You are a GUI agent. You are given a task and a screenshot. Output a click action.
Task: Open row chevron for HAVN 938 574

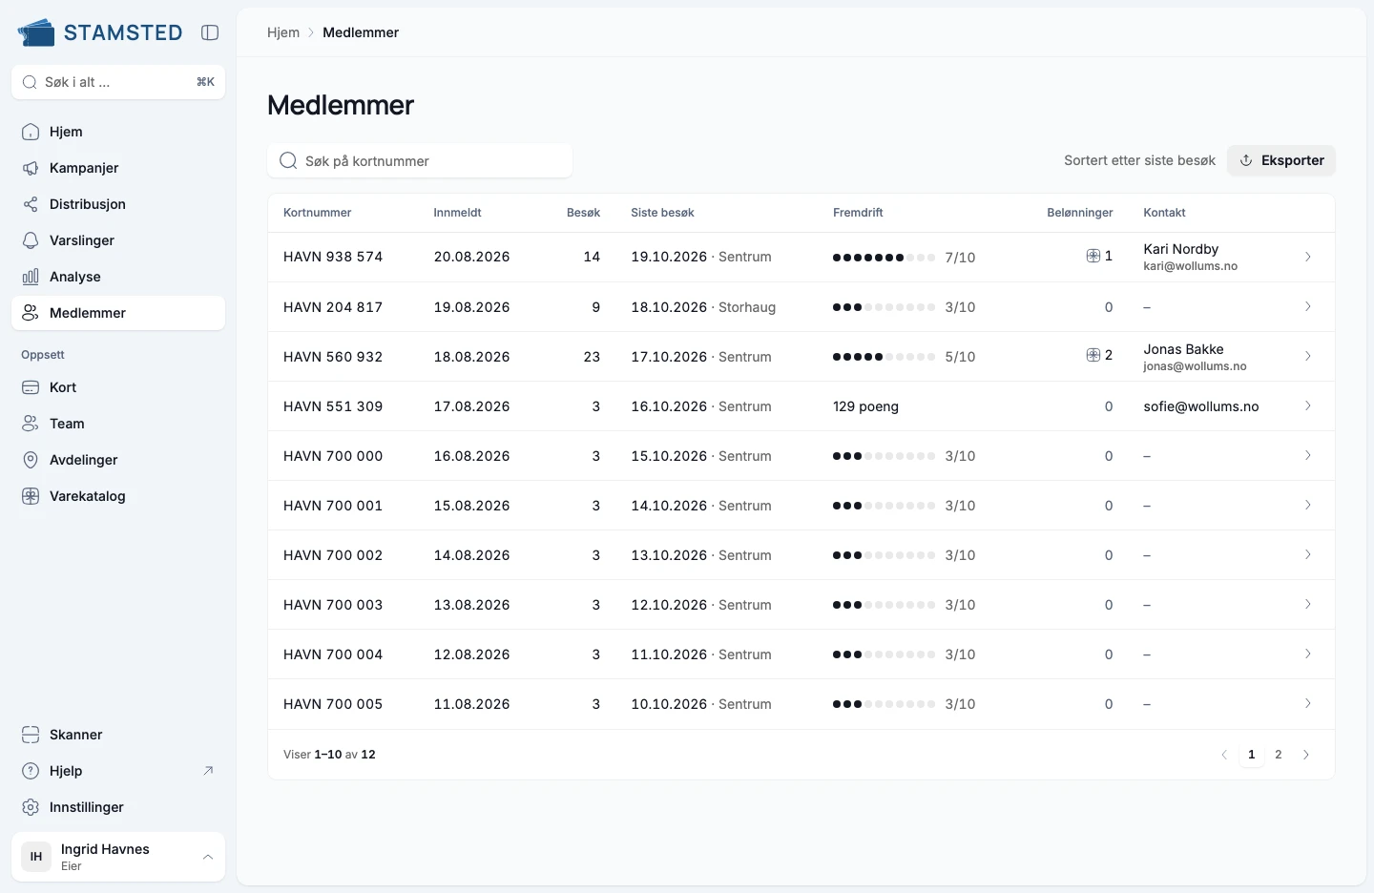pos(1308,257)
